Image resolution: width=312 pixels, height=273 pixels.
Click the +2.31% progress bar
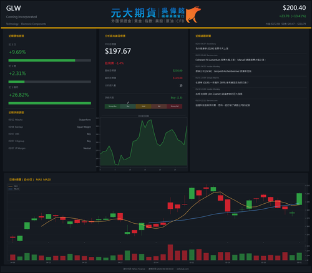coord(50,82)
